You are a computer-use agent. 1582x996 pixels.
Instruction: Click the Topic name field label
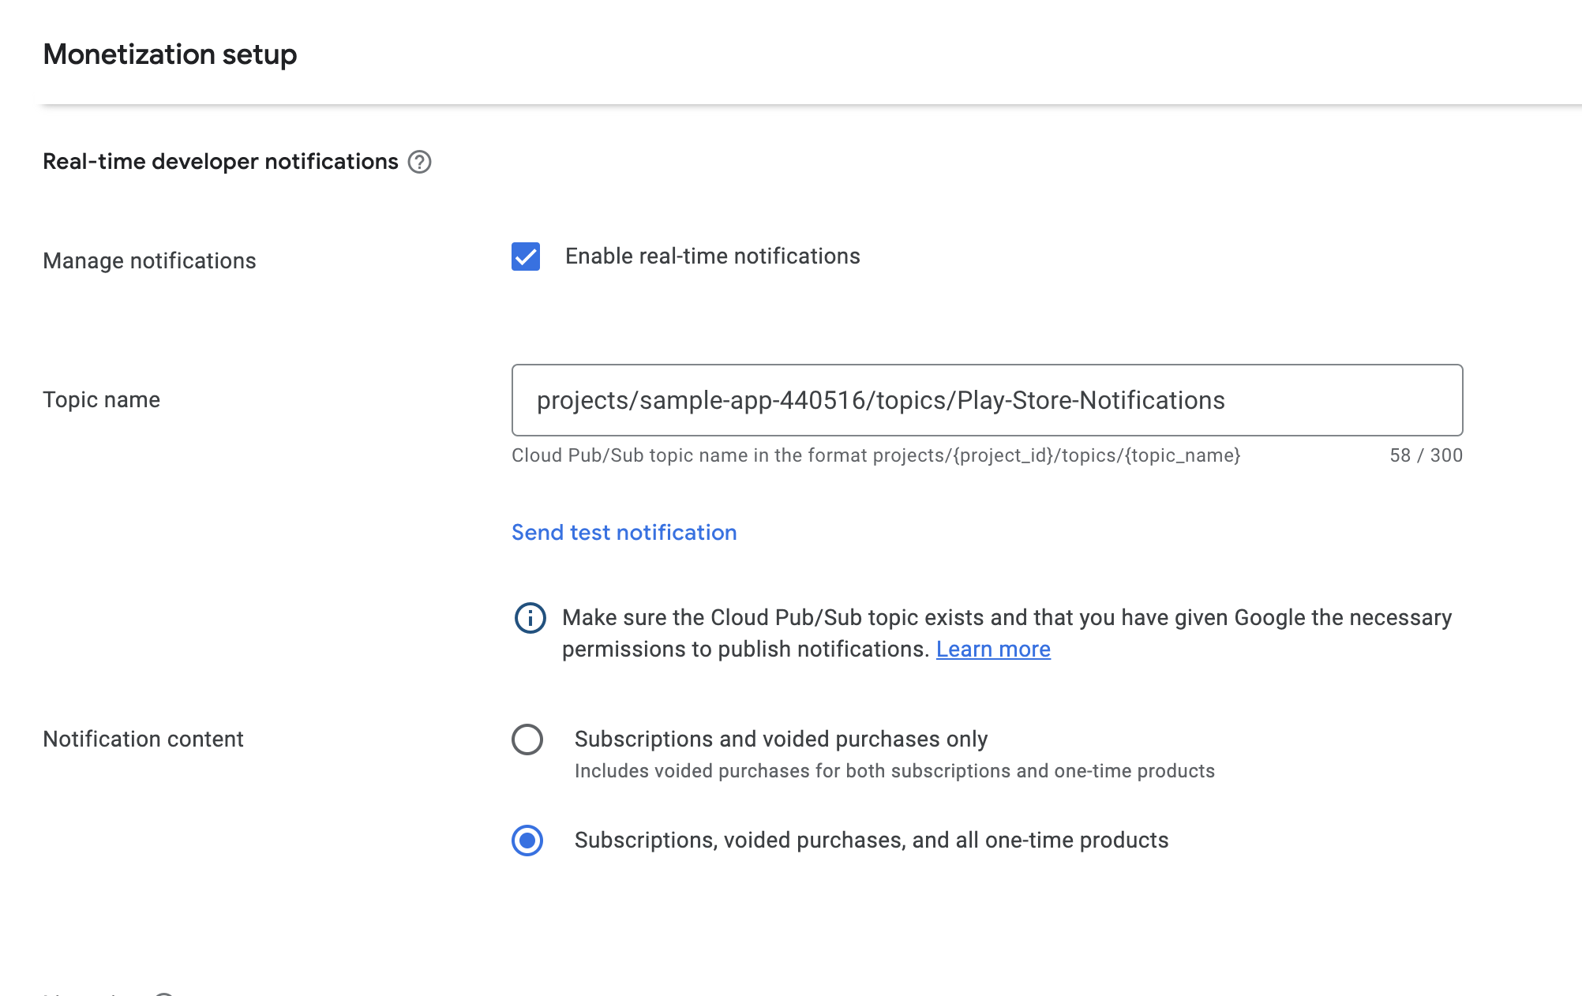pos(101,400)
